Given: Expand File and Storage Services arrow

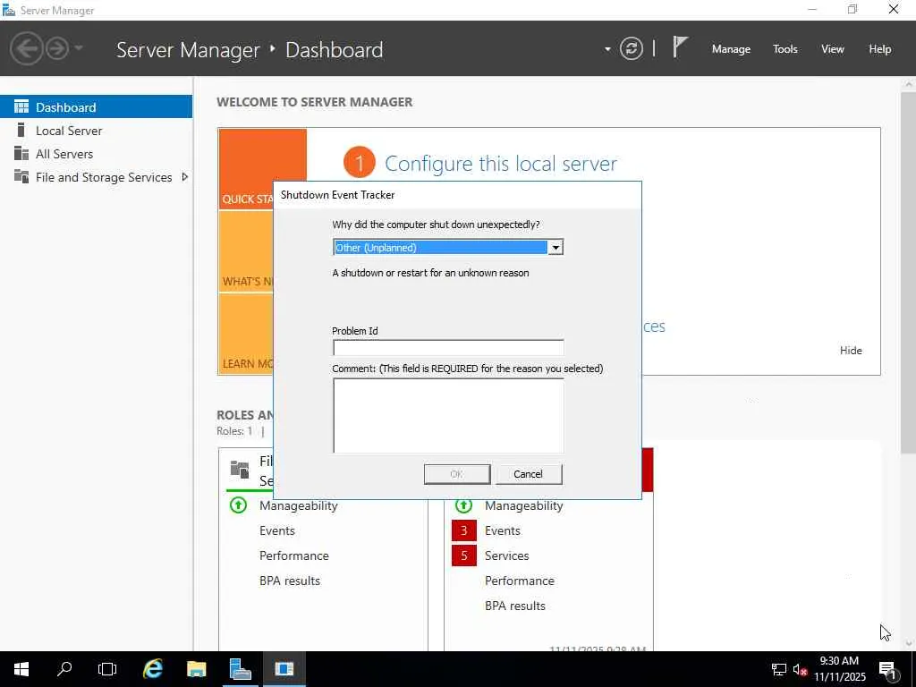Looking at the screenshot, I should (184, 176).
